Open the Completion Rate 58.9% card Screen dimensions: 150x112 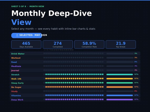(89, 45)
